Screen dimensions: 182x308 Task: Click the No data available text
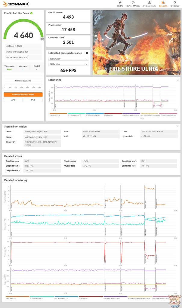pyautogui.click(x=23, y=81)
